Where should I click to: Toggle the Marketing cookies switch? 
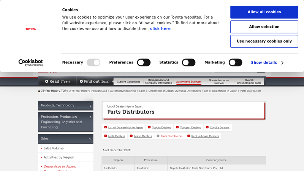click(235, 62)
